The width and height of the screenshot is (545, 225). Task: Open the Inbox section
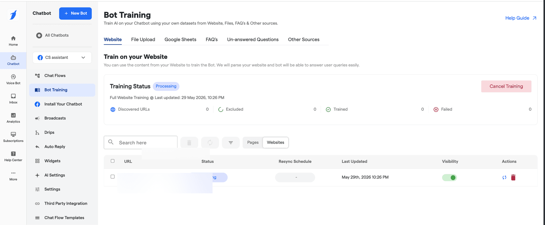(13, 99)
